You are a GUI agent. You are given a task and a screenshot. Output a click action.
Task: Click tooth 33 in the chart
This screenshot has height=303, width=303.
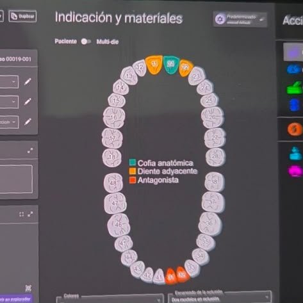pos(192,268)
